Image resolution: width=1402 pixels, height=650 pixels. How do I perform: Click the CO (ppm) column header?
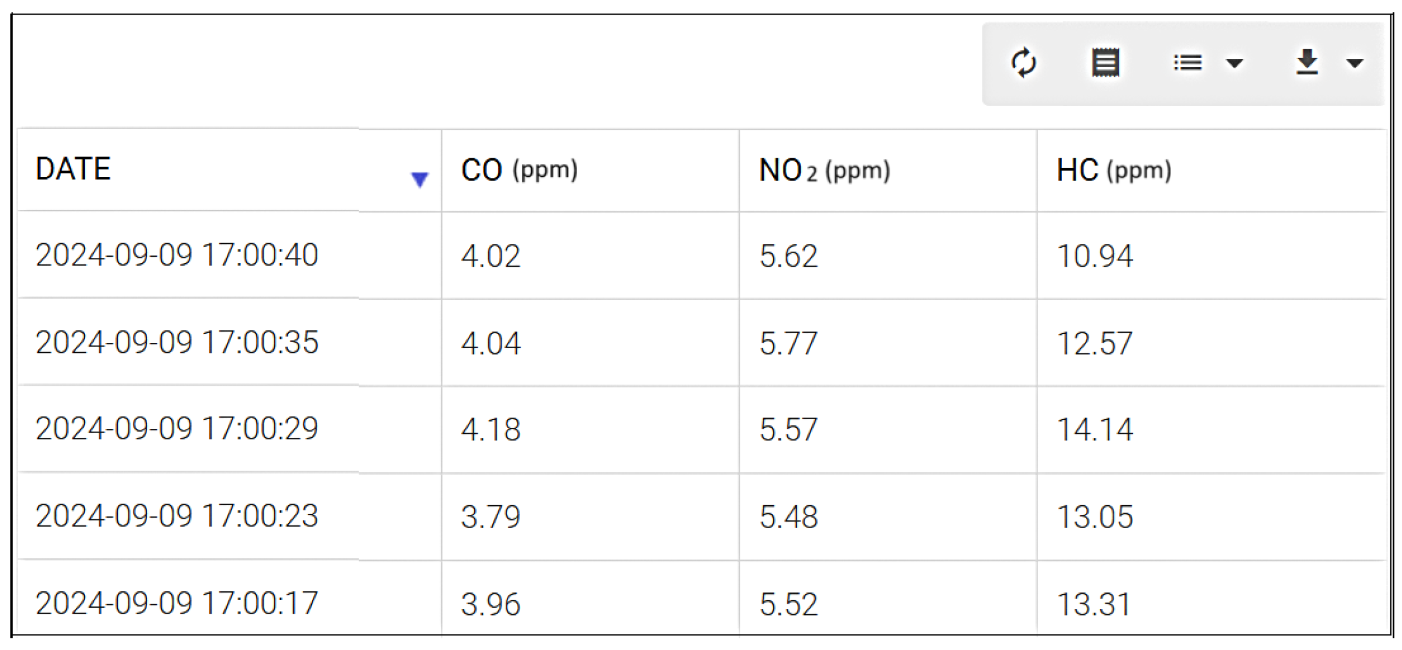pyautogui.click(x=519, y=171)
